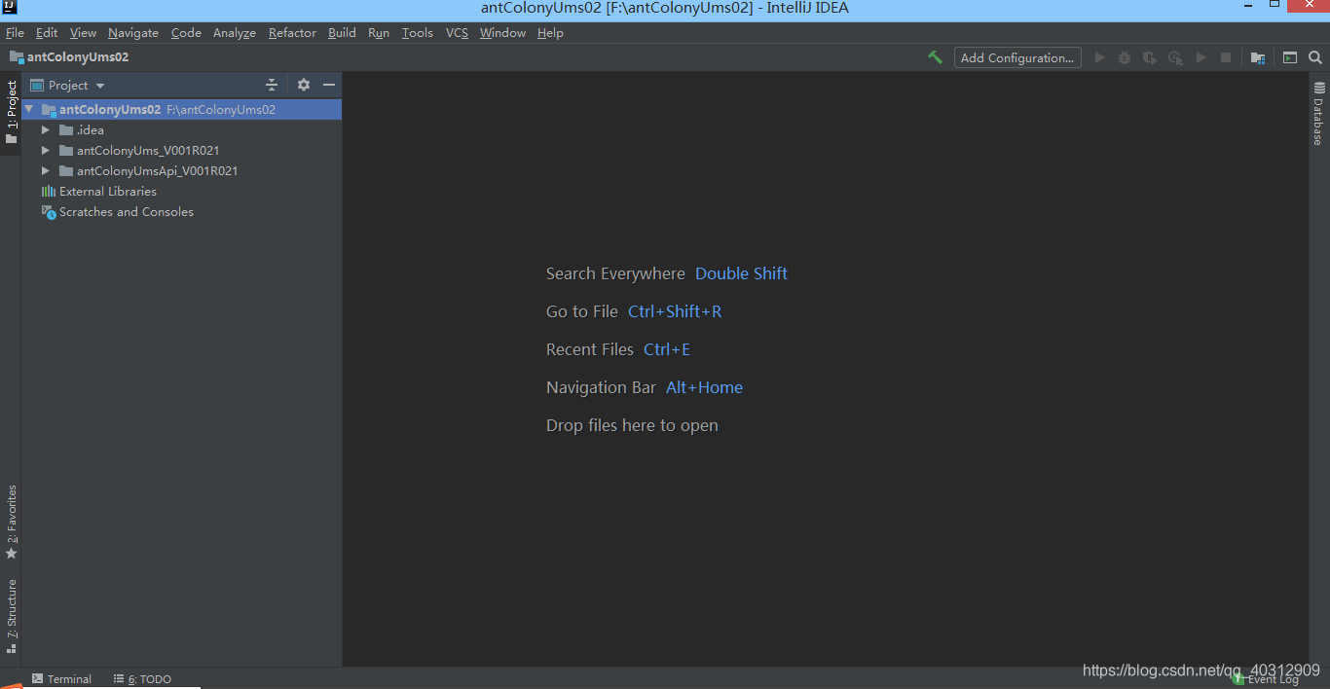Viewport: 1330px width, 689px height.
Task: Open the 6: TODO tool window
Action: coord(142,679)
